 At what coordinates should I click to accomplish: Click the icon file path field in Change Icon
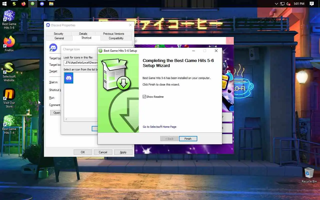81,63
